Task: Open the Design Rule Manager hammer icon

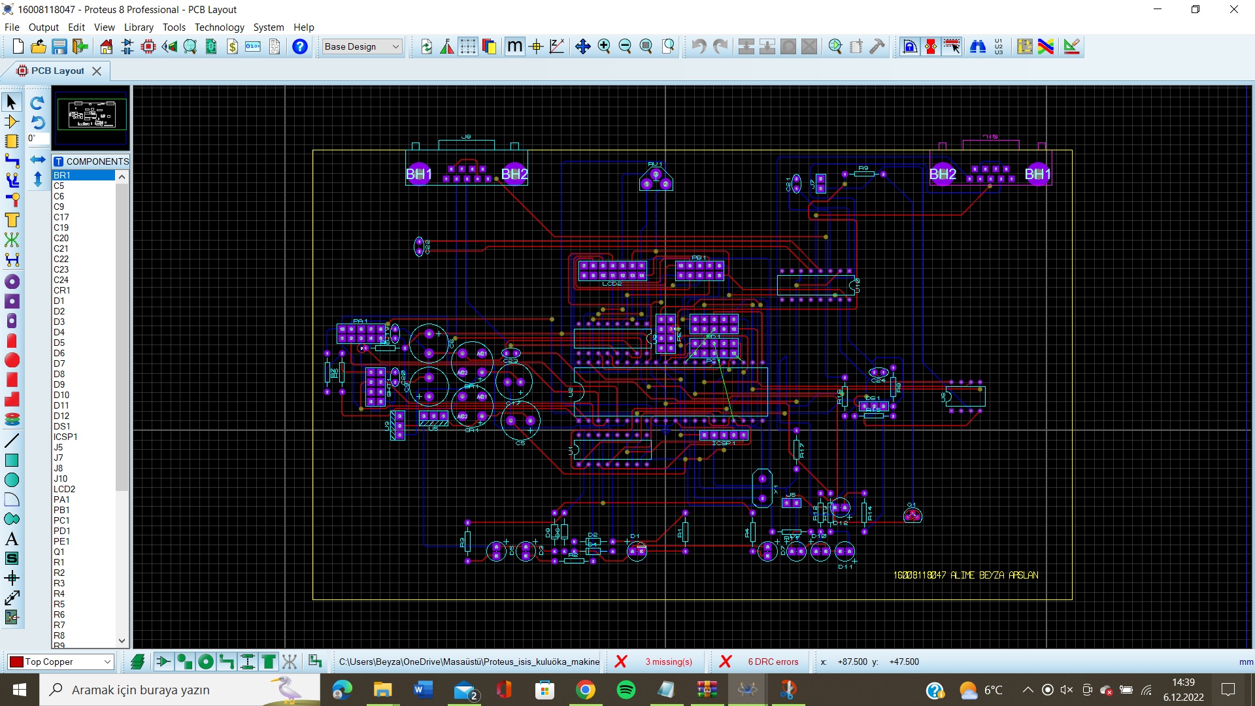Action: tap(877, 46)
